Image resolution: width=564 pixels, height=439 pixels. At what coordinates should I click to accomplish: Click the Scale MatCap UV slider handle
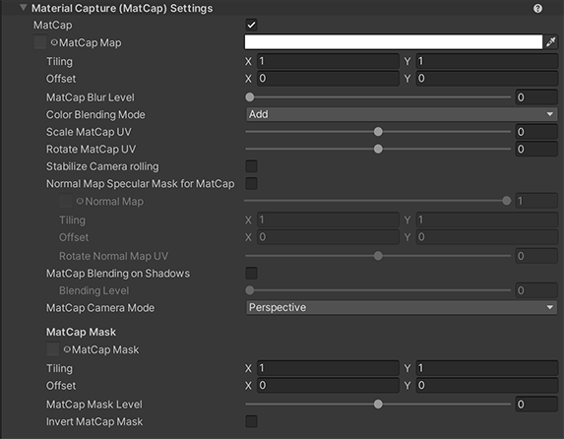pyautogui.click(x=378, y=132)
